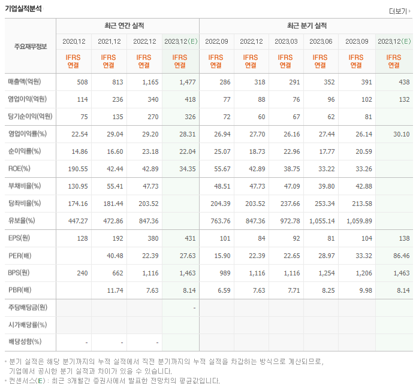Click the 2021.12 revenue value 813

117,82
